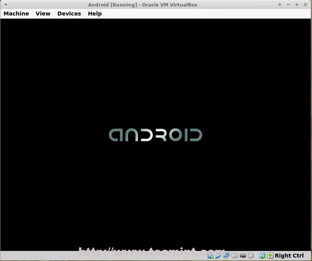
Task: Open the shared folders status icon
Action: click(235, 256)
